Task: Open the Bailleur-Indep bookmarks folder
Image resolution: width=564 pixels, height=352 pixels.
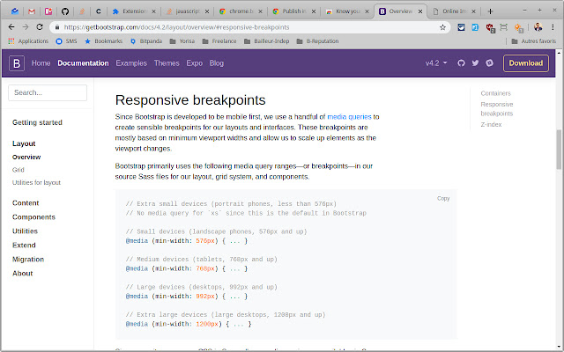Action: 266,41
